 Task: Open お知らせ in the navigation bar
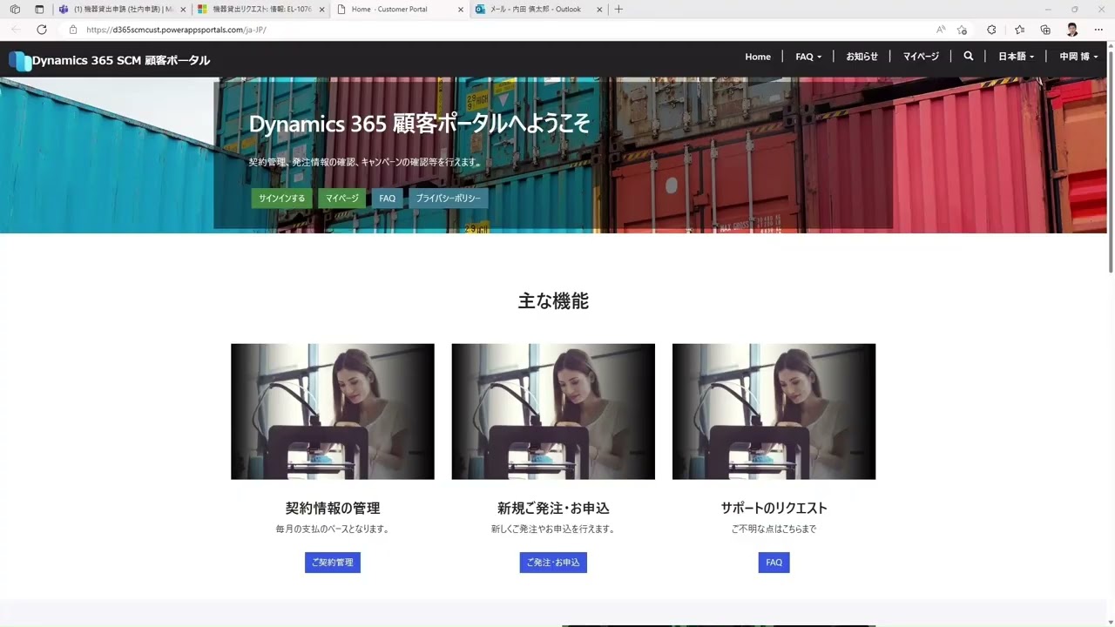pyautogui.click(x=862, y=57)
